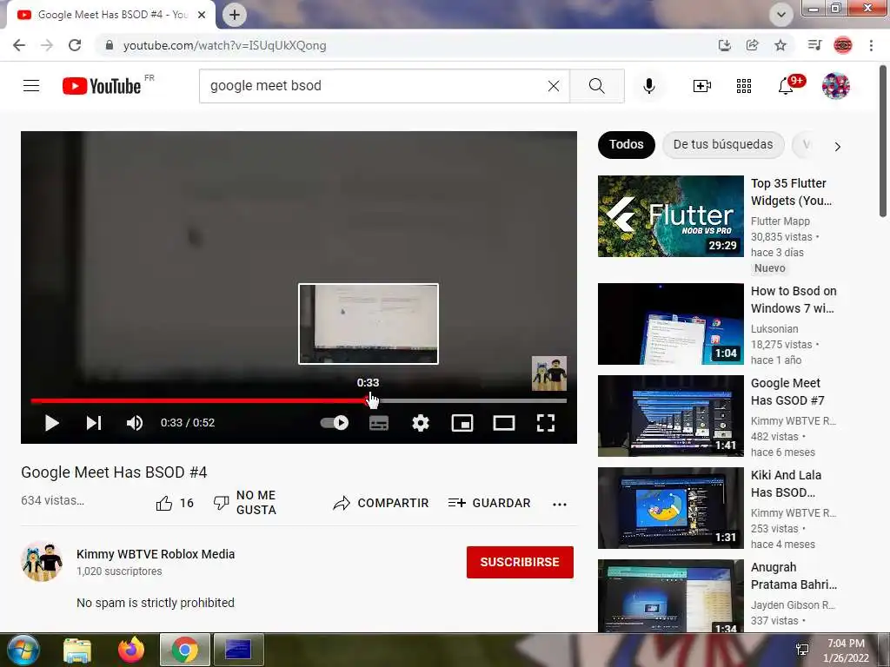The image size is (890, 667).
Task: Click the Chrome taskbar button
Action: pos(185,650)
